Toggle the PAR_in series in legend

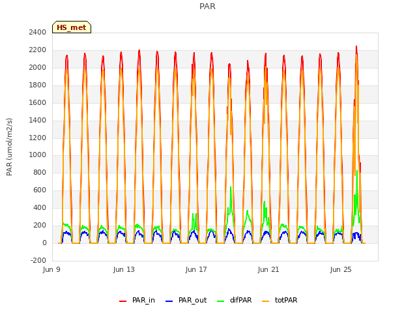(137, 300)
